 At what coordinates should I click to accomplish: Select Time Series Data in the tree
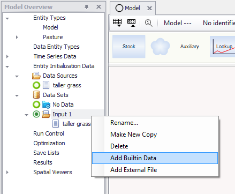[x=55, y=56]
